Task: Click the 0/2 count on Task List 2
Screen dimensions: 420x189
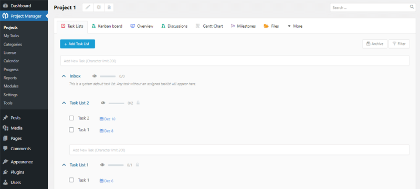Action: (130, 103)
